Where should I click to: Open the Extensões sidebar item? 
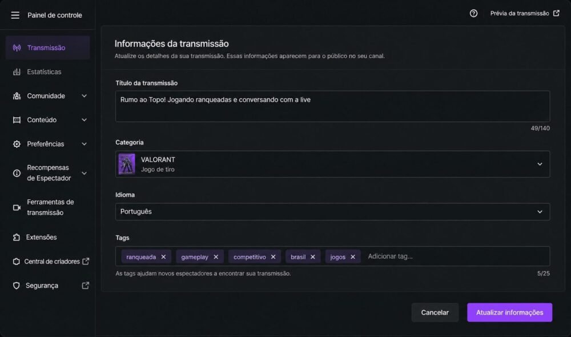(48, 237)
